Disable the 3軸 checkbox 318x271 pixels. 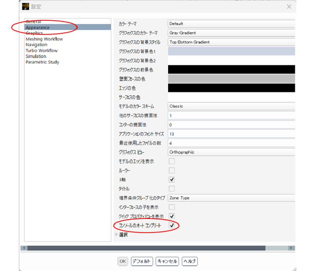[x=171, y=179]
